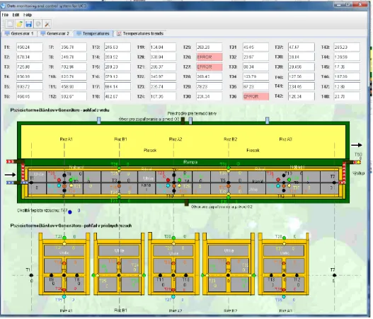Focus the T30 temperature value field

[x=210, y=96]
